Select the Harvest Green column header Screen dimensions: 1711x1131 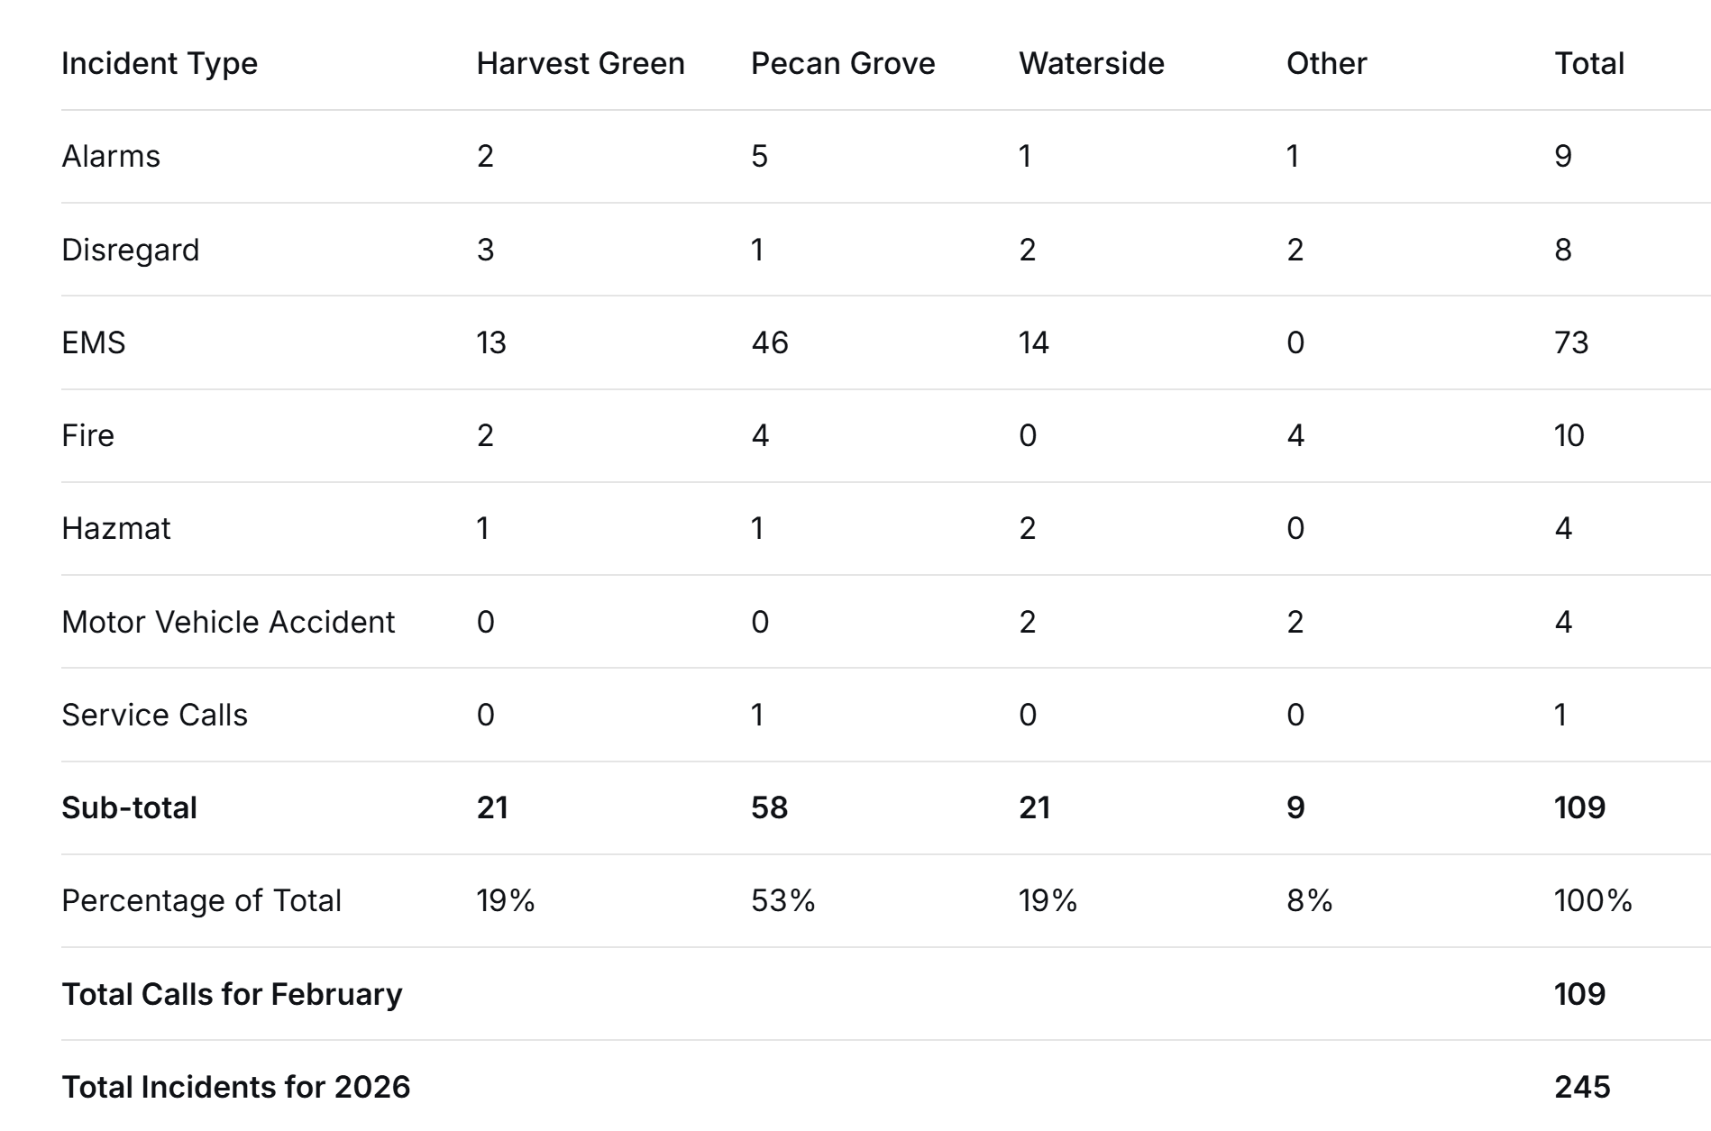[x=581, y=64]
